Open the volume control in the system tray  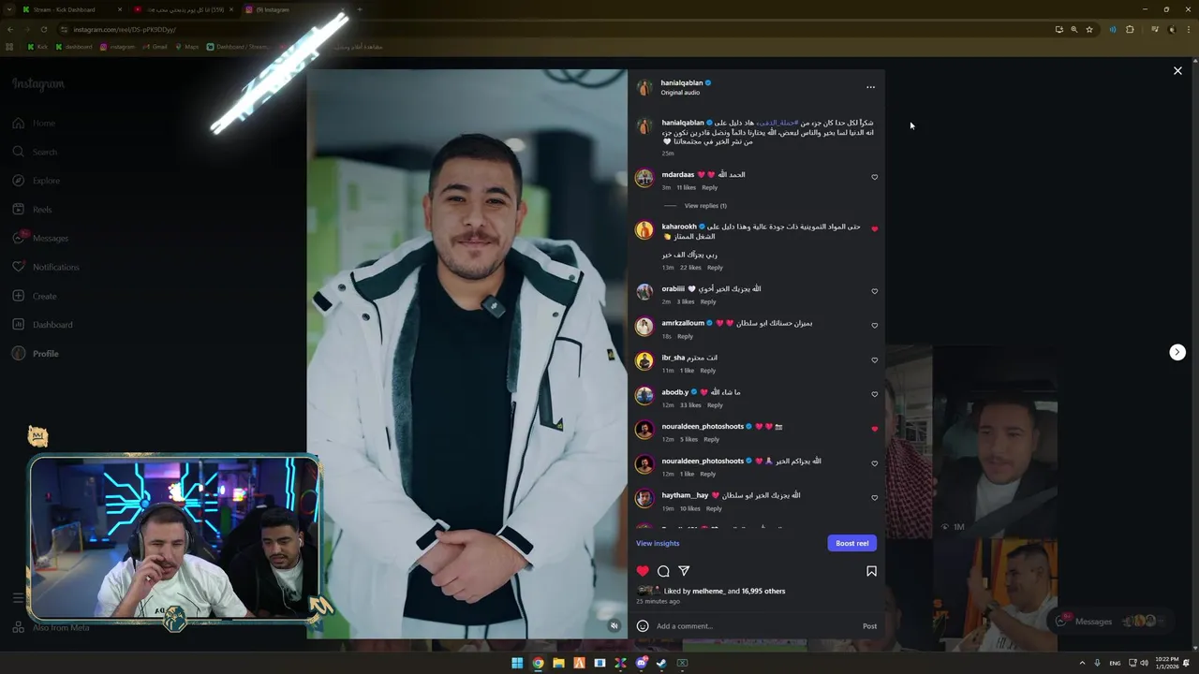coord(1144,663)
